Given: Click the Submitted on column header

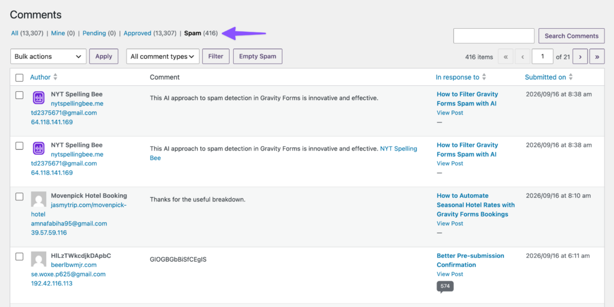Looking at the screenshot, I should [546, 77].
